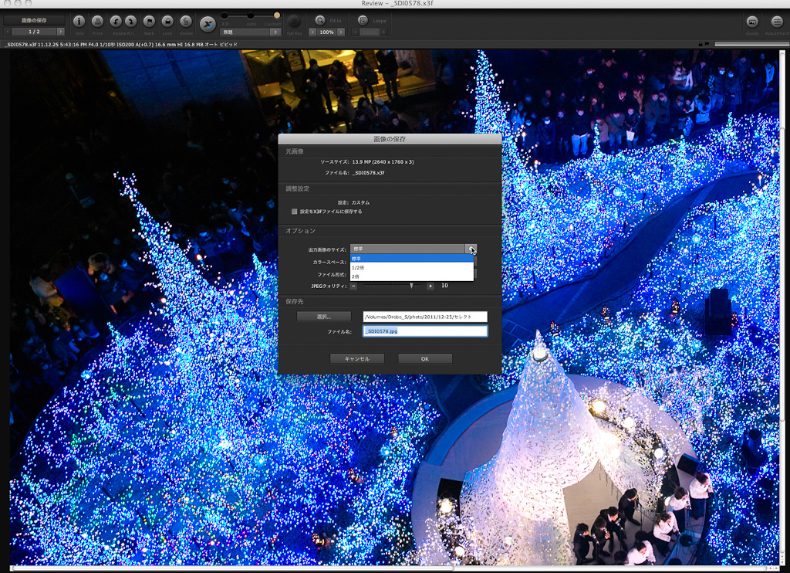Click the JPEG quality slider handle

[x=411, y=286]
